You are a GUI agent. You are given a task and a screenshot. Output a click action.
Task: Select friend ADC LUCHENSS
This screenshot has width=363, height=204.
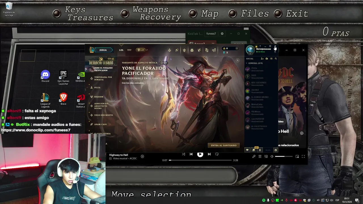[261, 84]
